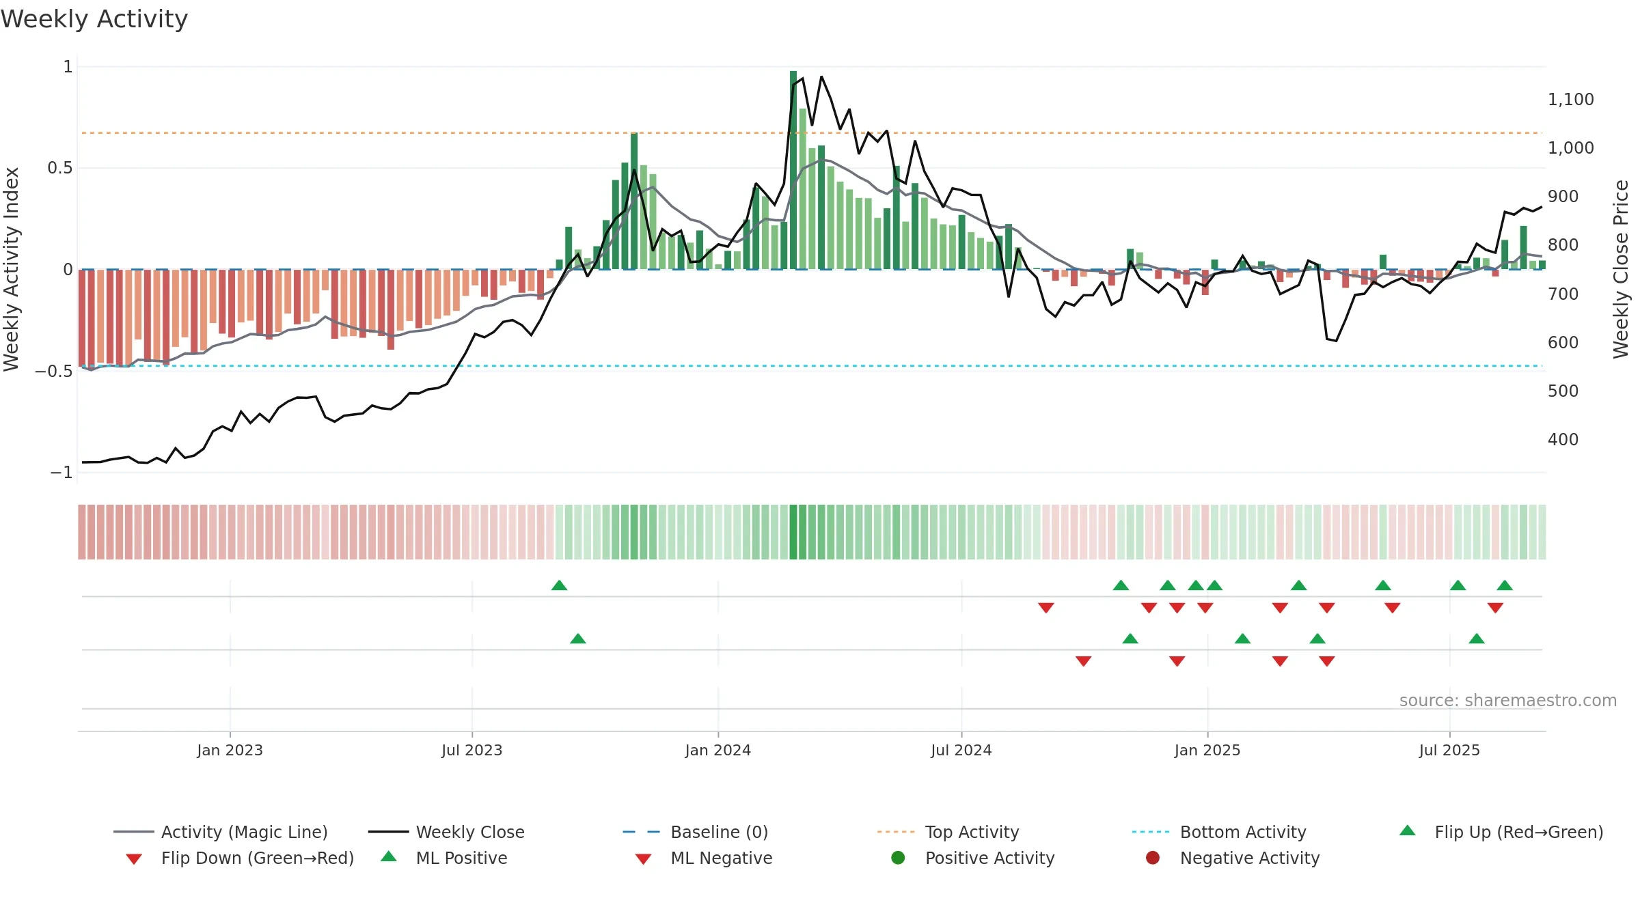This screenshot has width=1640, height=922.
Task: Click the Positive Activity green circle icon
Action: pos(898,857)
